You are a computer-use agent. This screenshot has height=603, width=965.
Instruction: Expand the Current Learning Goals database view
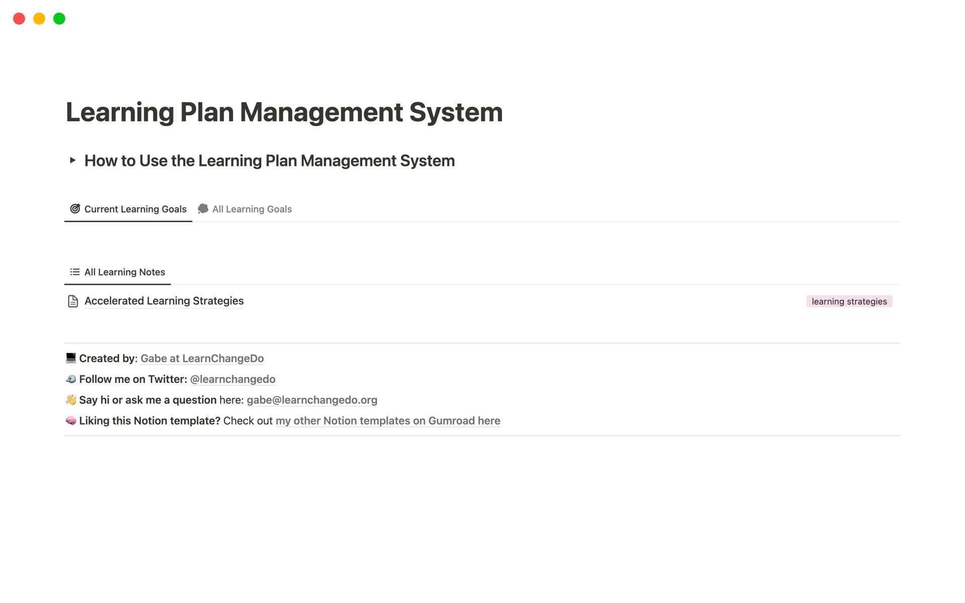[x=127, y=209]
